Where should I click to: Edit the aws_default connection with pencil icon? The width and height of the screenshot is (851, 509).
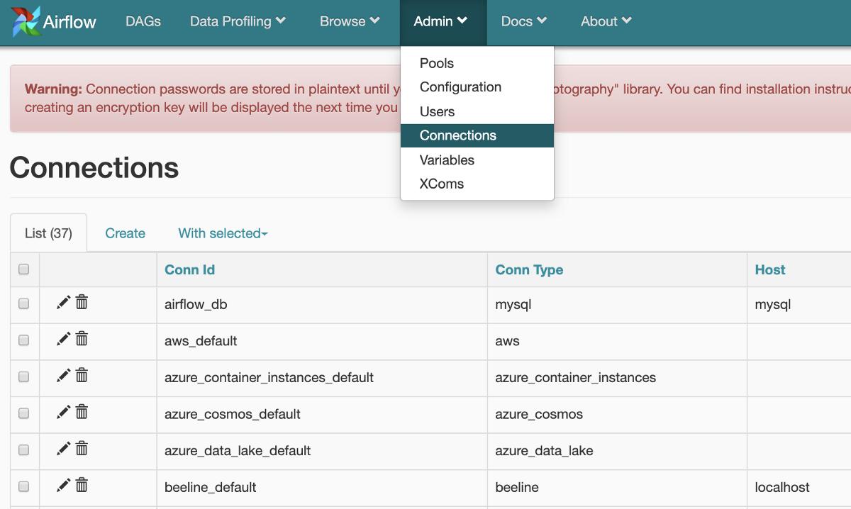tap(63, 339)
